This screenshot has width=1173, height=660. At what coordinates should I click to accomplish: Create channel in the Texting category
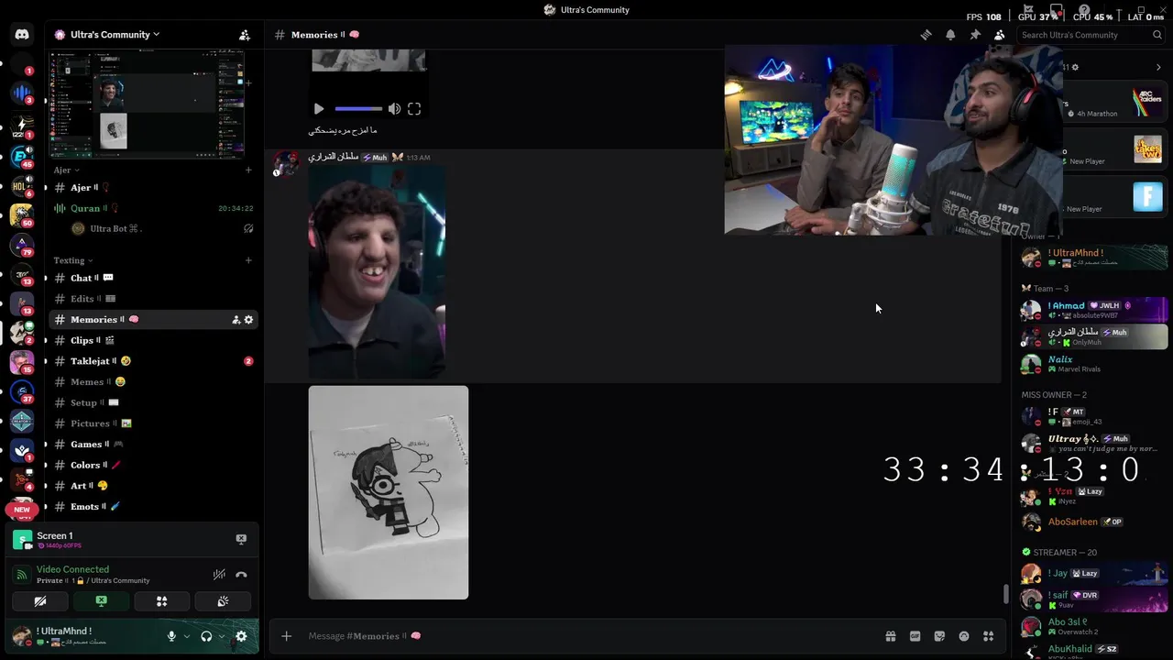(248, 260)
